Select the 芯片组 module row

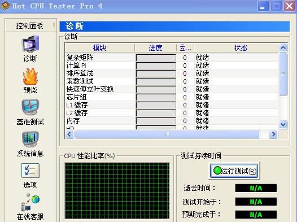172,97
